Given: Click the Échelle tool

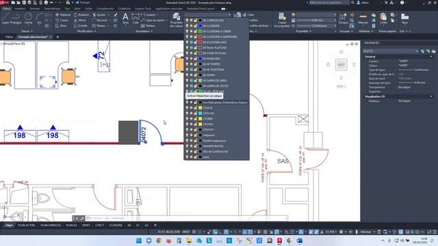Looking at the screenshot, I should (81, 26).
